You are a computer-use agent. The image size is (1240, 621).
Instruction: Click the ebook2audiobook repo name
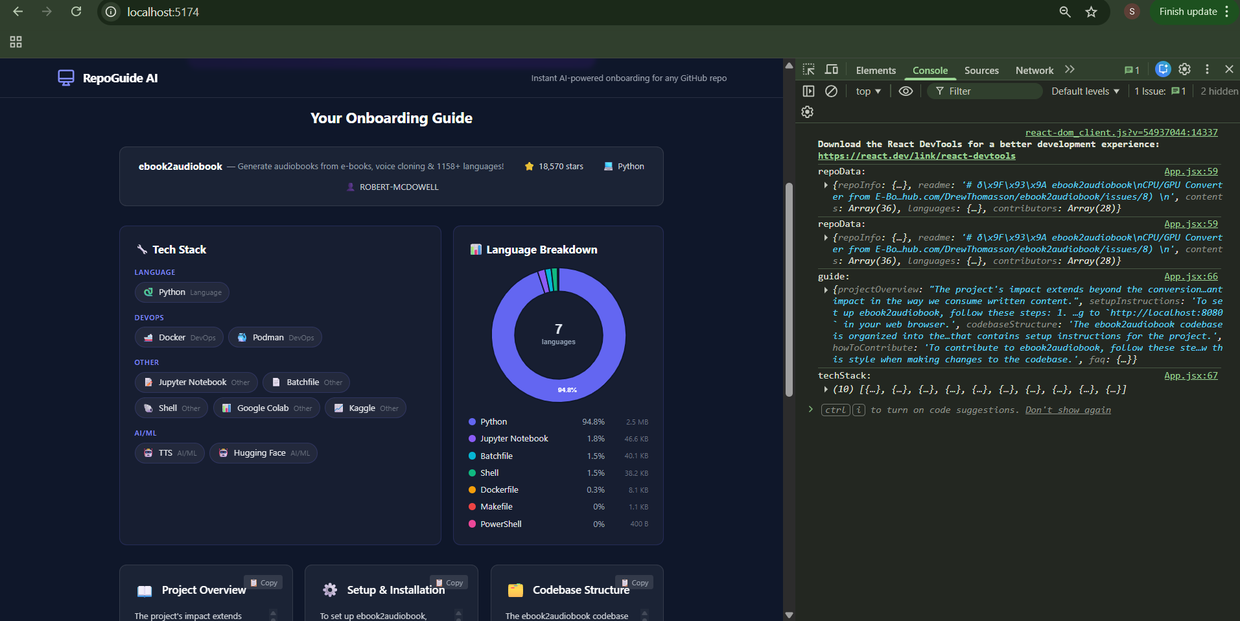coord(180,167)
